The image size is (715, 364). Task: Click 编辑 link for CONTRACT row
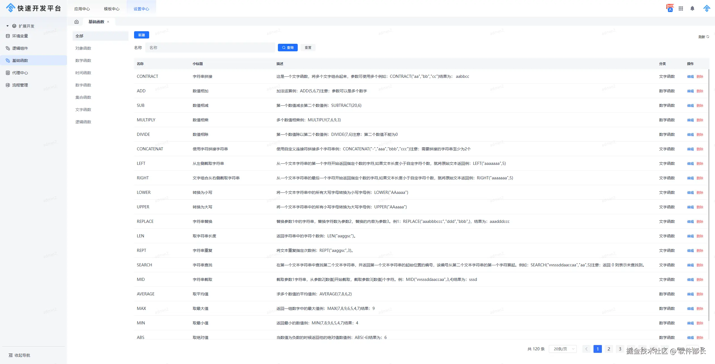point(690,76)
